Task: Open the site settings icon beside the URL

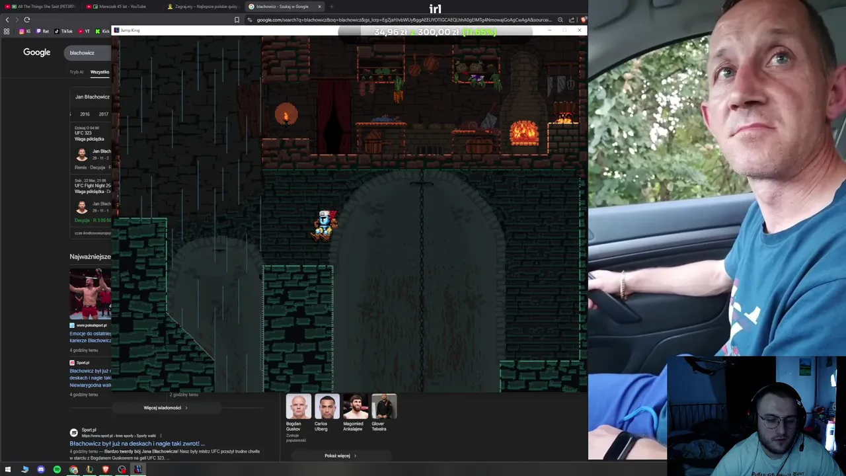Action: pos(250,20)
